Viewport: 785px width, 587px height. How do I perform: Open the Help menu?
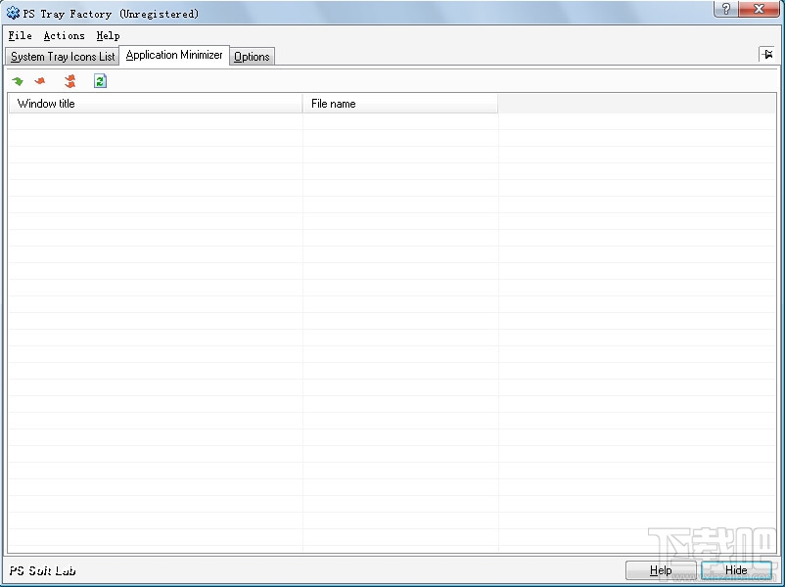pos(108,35)
